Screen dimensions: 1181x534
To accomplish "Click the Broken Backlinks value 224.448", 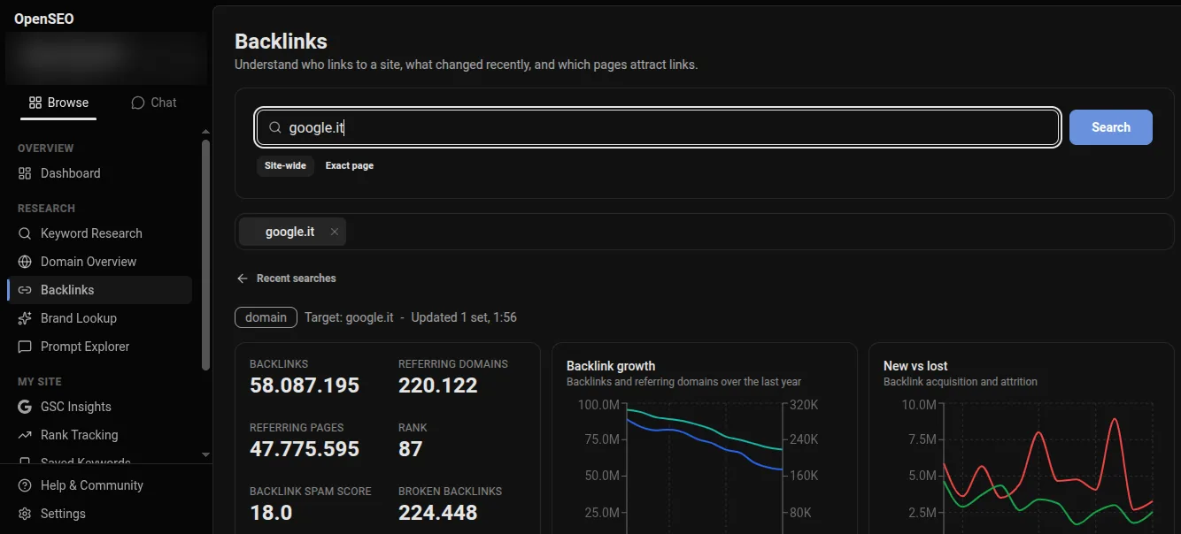I will coord(438,513).
